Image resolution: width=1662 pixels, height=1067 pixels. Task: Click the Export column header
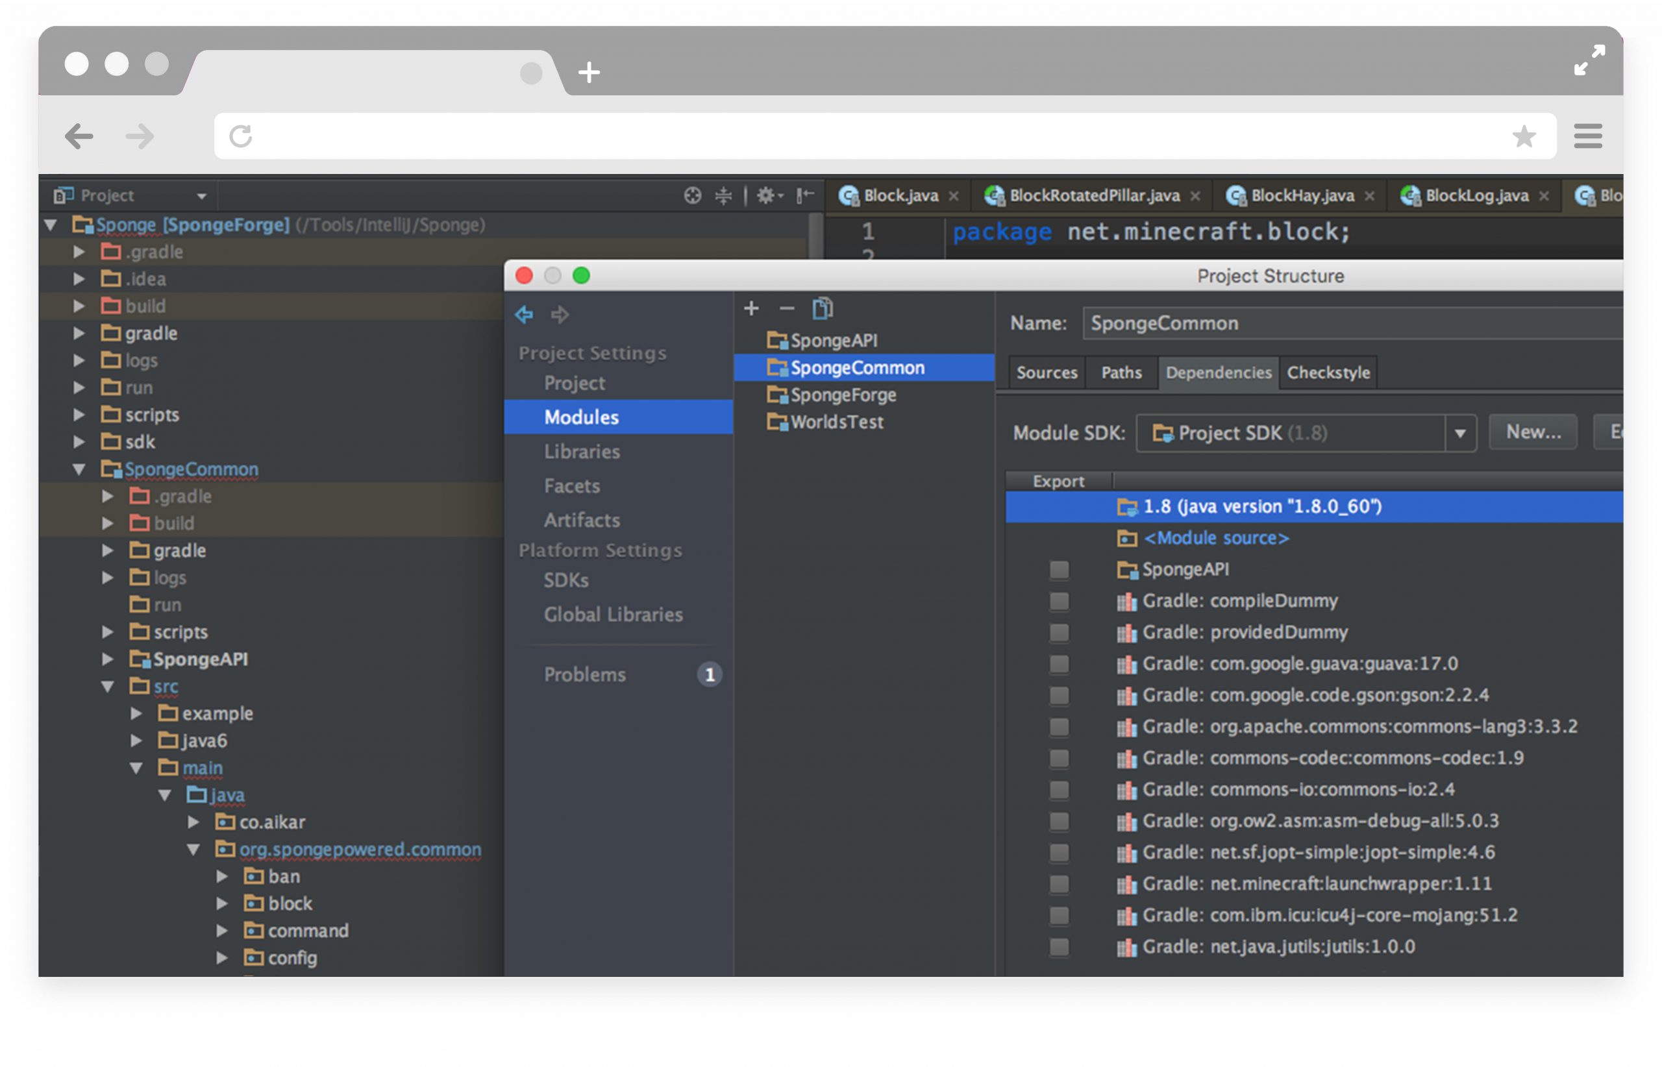pos(1058,482)
